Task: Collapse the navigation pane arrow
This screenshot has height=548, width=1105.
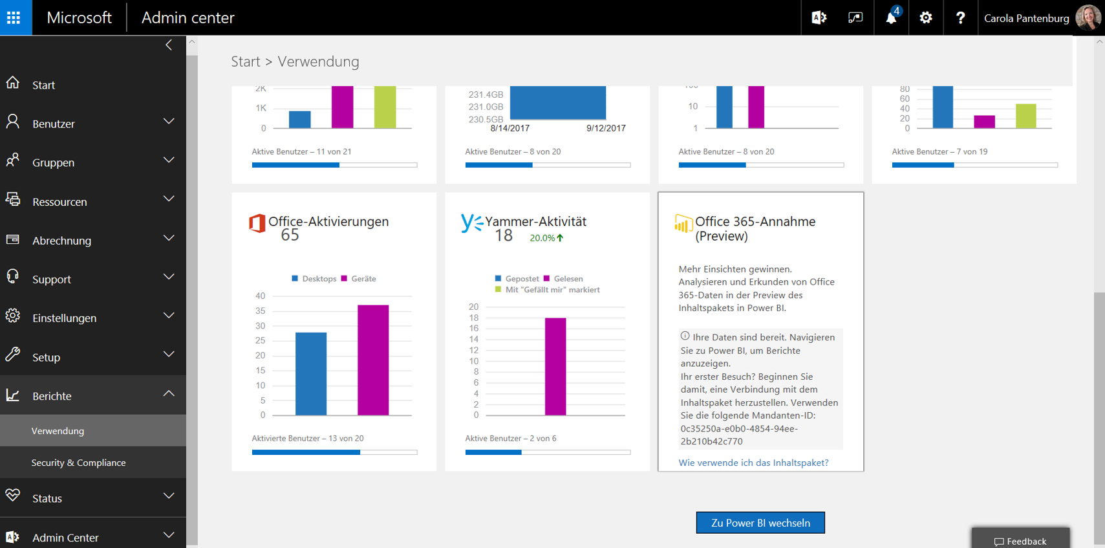Action: point(169,45)
